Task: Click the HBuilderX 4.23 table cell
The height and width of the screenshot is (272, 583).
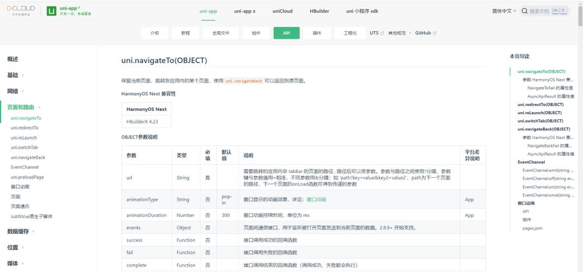Action: 147,122
